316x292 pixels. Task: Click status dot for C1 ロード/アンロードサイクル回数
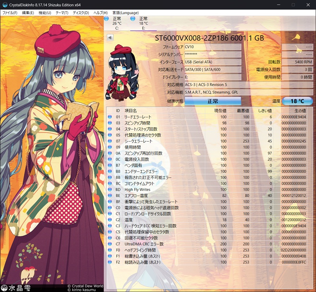[x=110, y=213]
